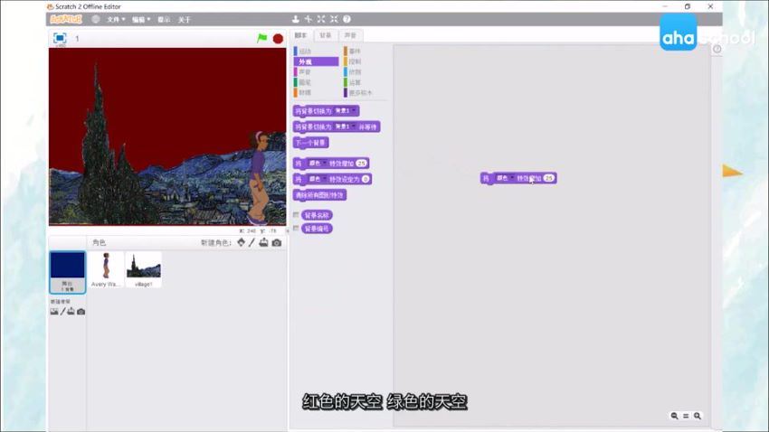Select the purple 声音 (Sound) block category
The image size is (769, 432).
click(x=316, y=71)
